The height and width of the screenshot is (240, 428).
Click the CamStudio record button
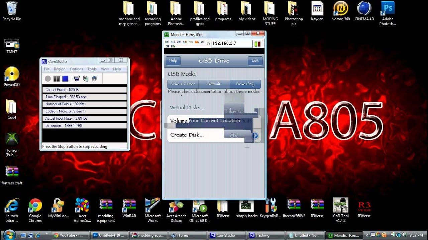(48, 79)
